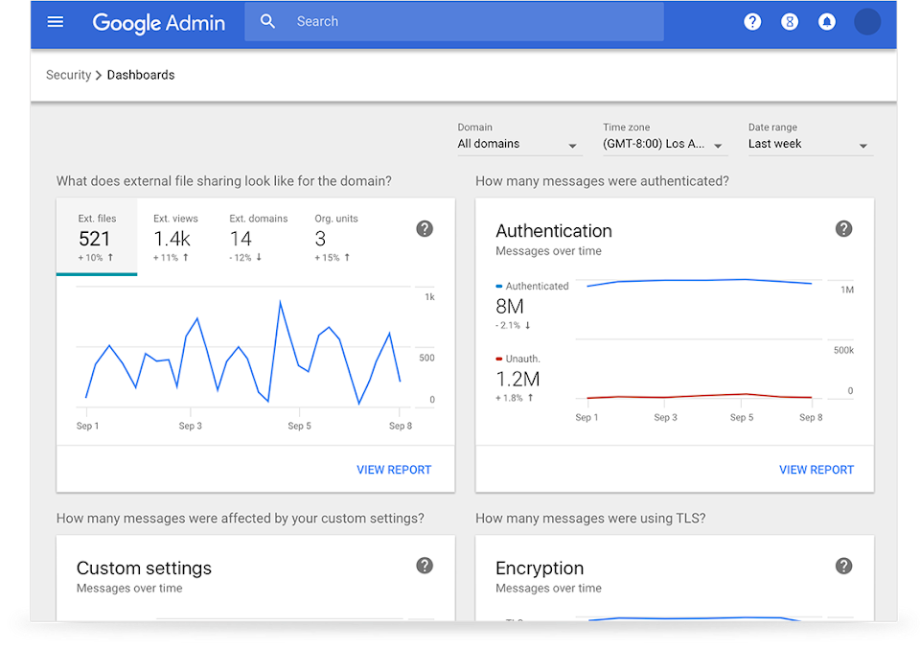The height and width of the screenshot is (650, 920).
Task: Click the TLS question heading
Action: pos(590,519)
